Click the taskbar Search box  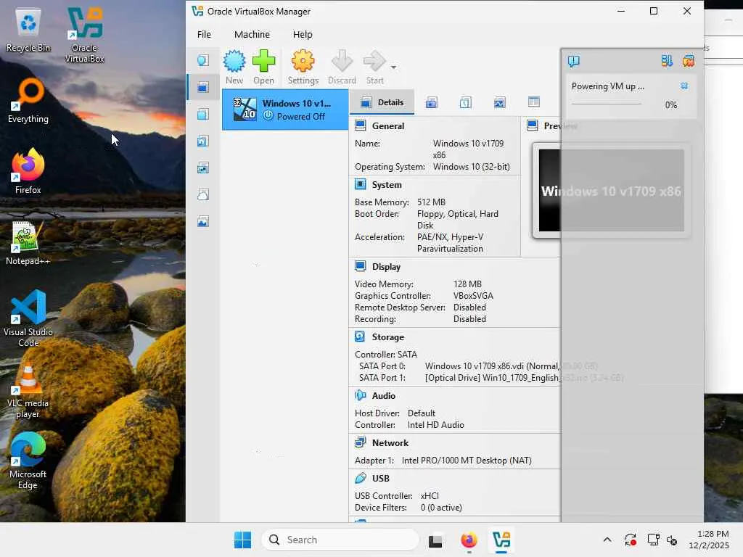pyautogui.click(x=340, y=540)
